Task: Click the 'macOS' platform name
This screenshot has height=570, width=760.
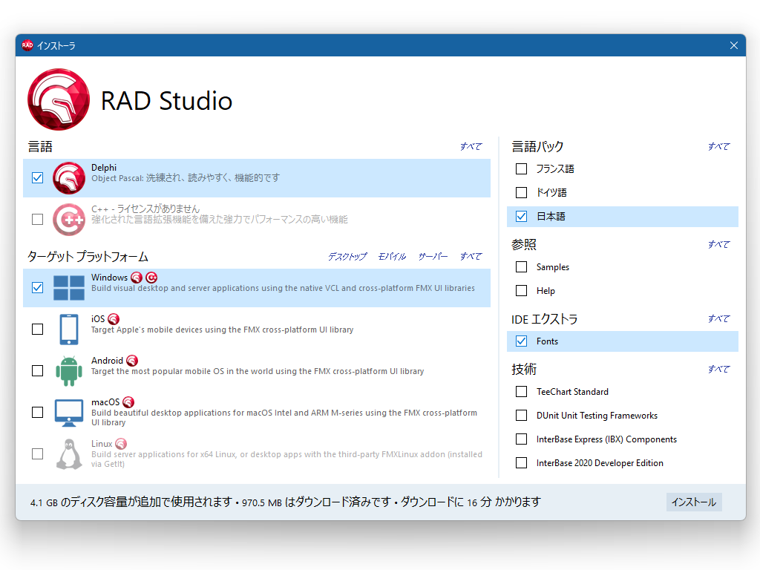Action: (105, 402)
